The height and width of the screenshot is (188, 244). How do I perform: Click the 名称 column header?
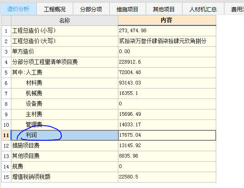tap(65, 20)
